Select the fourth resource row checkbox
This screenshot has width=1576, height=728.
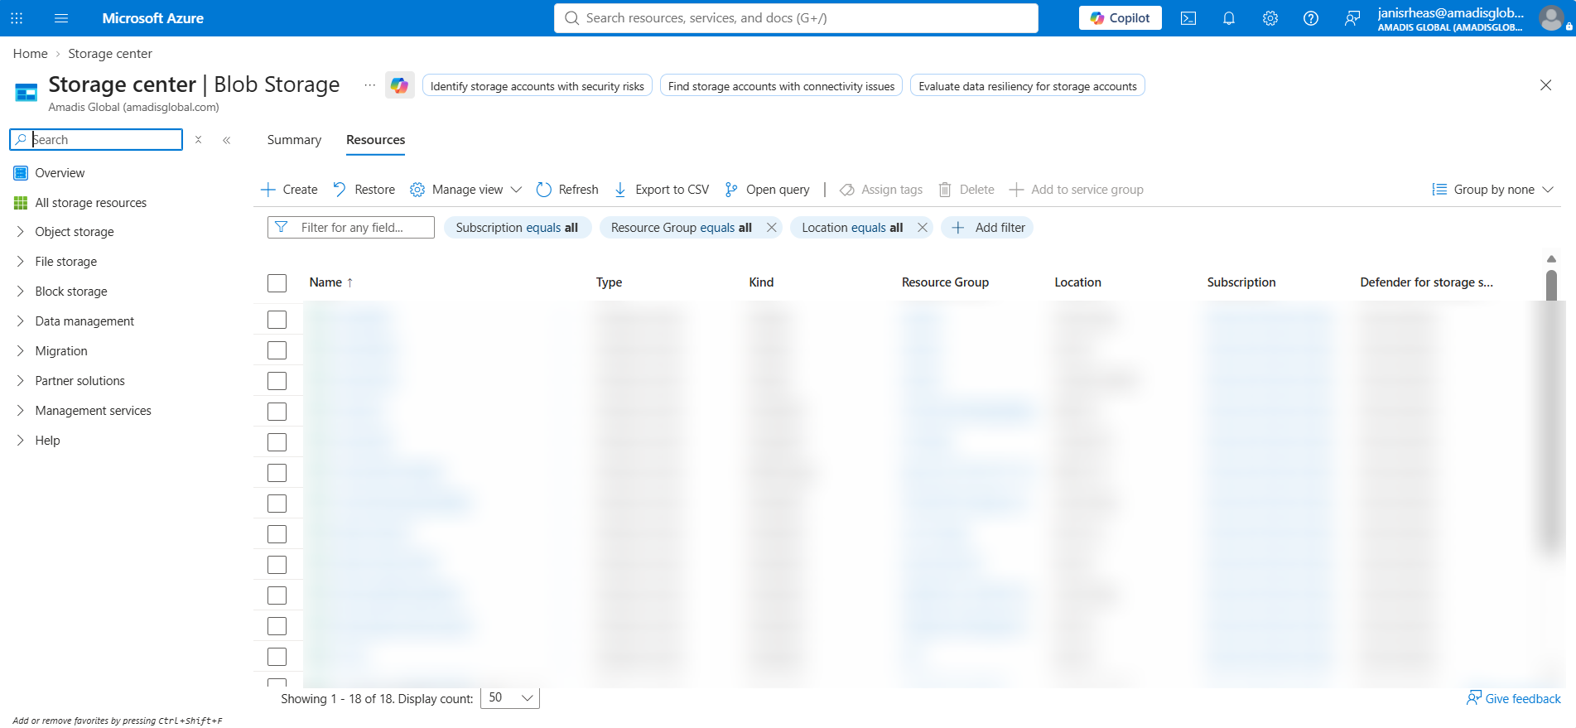point(277,412)
